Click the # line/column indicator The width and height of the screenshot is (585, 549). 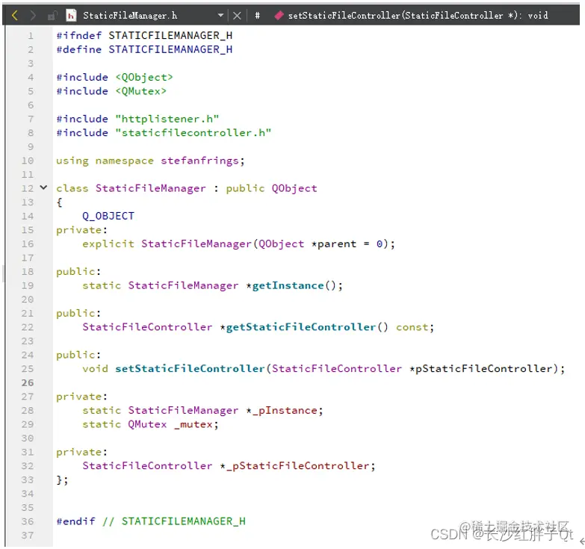[257, 15]
